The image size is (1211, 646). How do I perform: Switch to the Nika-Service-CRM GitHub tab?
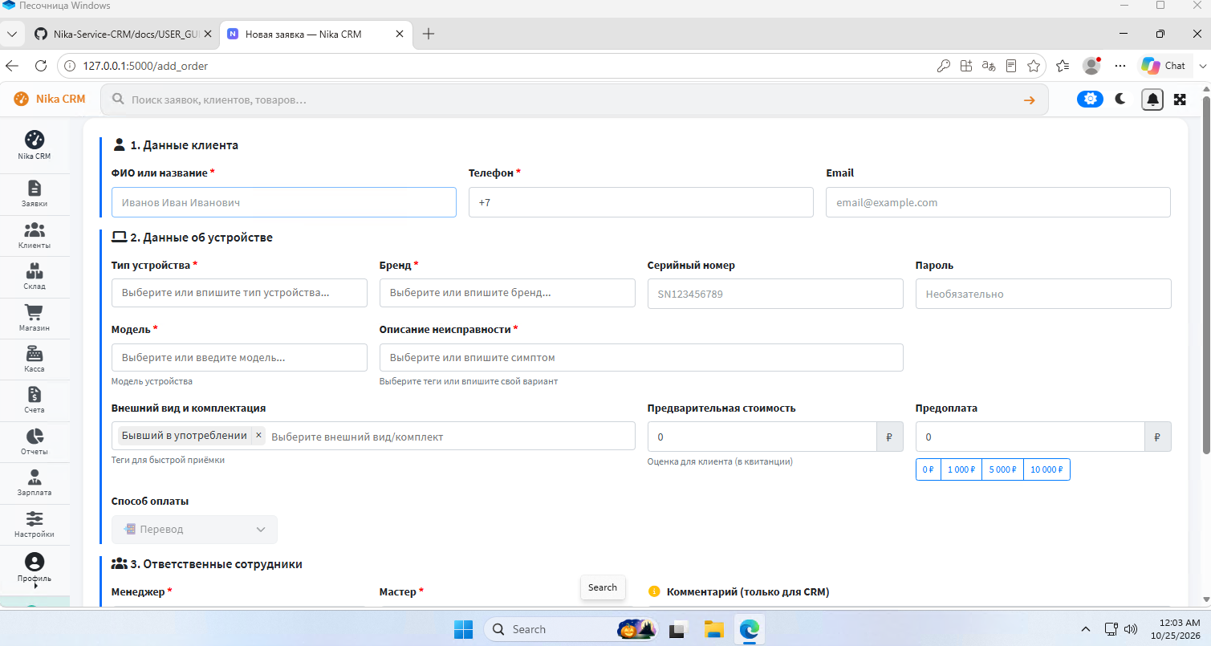pyautogui.click(x=124, y=34)
